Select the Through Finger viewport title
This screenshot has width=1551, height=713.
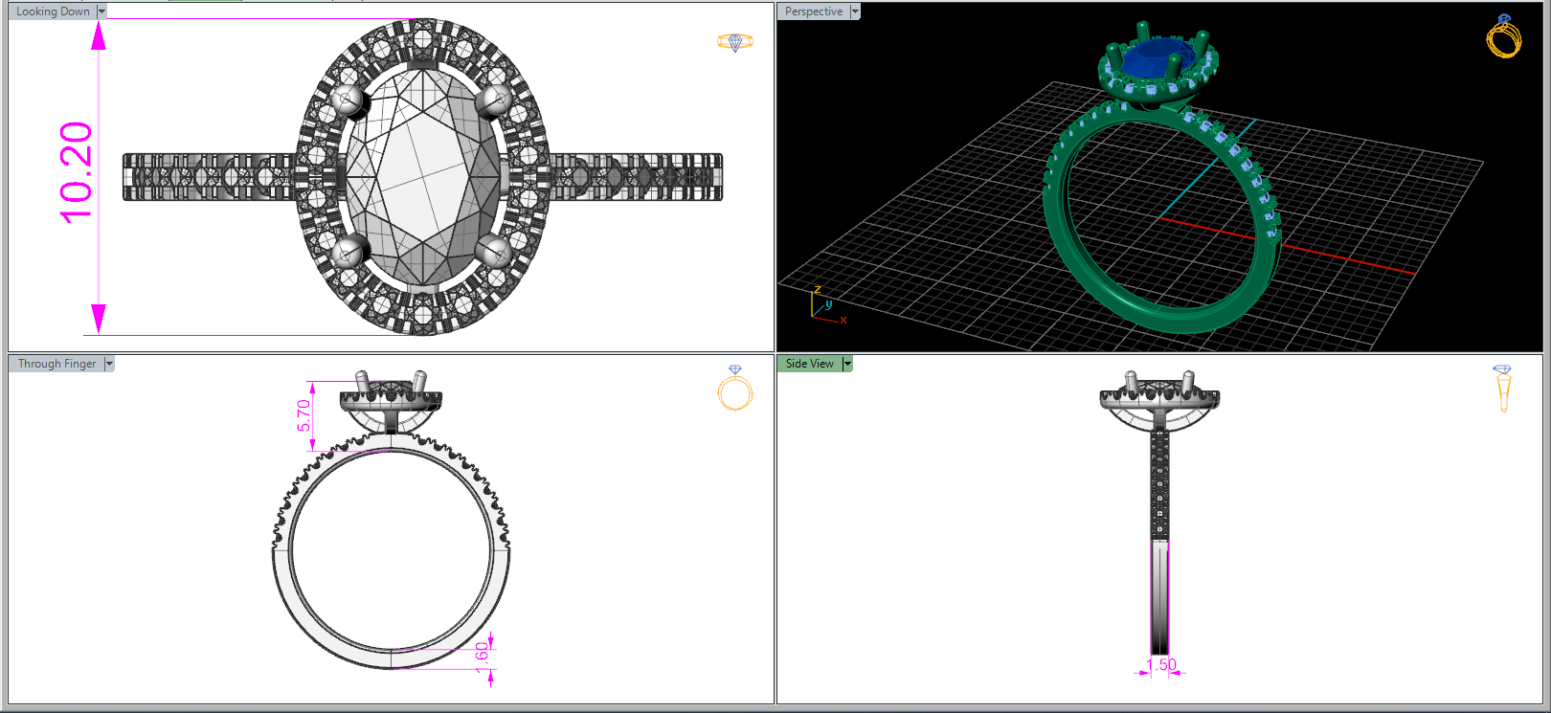coord(56,364)
